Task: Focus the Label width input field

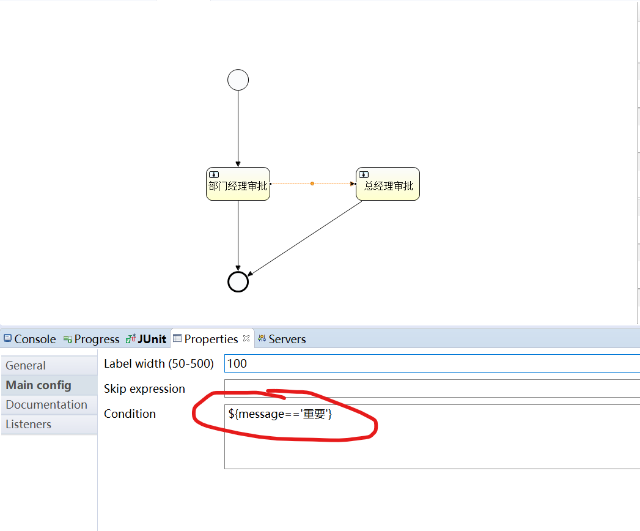Action: click(432, 363)
